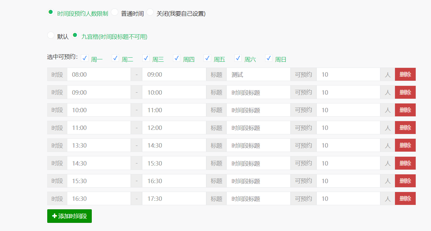Screen dimensions: 431x231
Task: Toggle 周六 booking availability
Action: tap(238, 58)
